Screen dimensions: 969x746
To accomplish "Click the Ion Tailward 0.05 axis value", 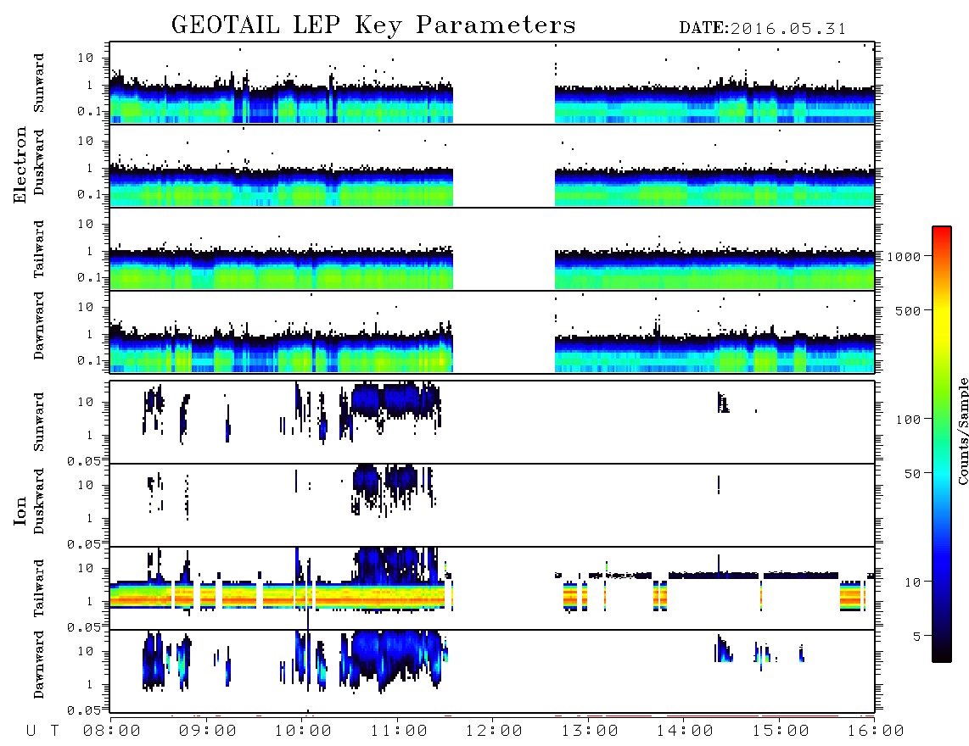I will 83,626.
